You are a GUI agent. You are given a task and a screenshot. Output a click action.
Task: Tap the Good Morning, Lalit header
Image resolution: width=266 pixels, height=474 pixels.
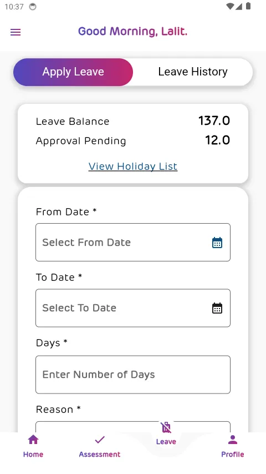tap(133, 32)
